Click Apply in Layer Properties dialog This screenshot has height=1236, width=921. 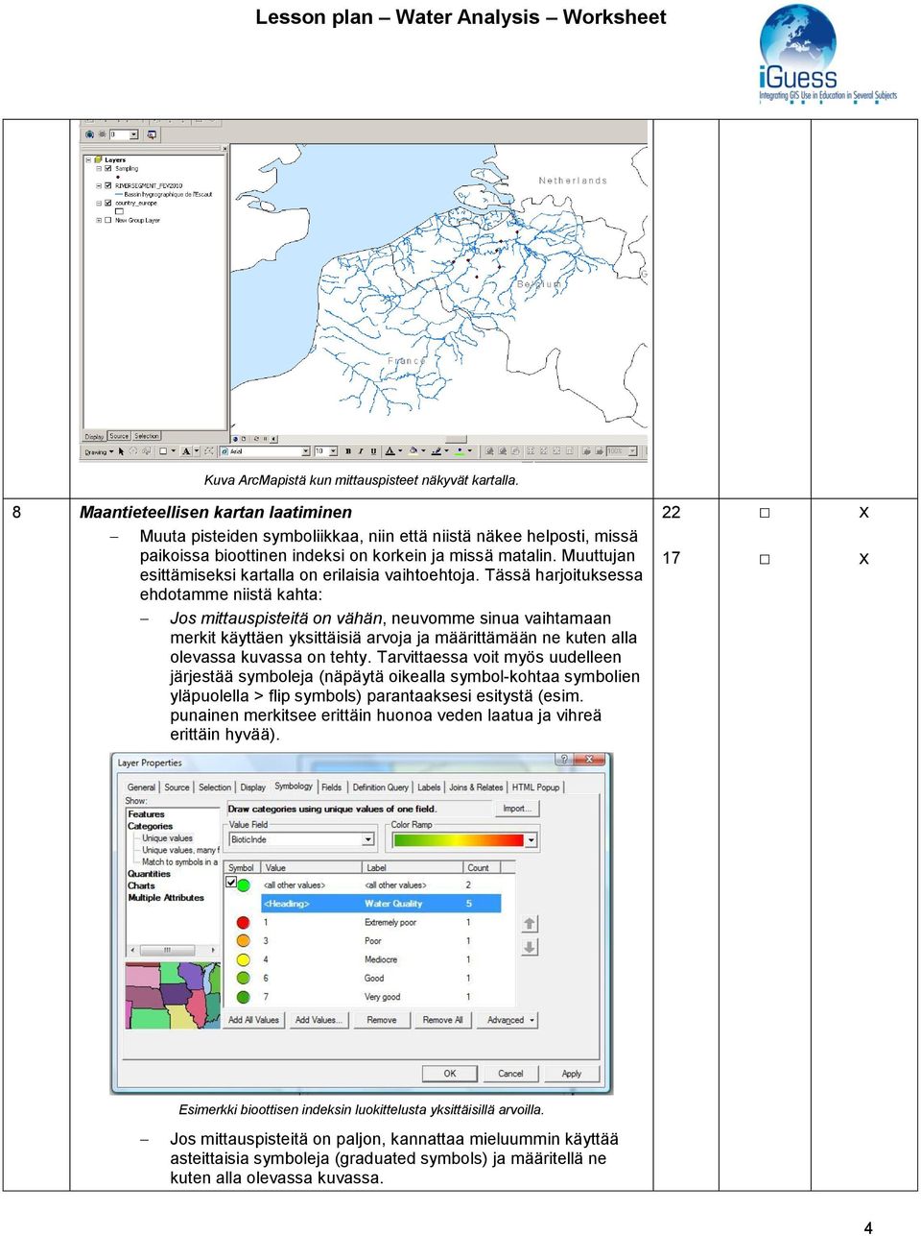click(572, 1074)
